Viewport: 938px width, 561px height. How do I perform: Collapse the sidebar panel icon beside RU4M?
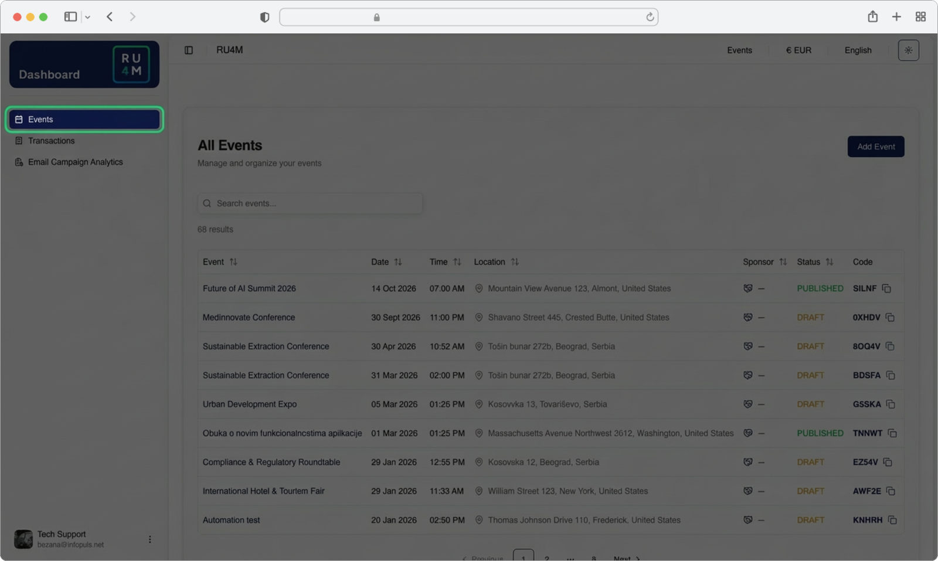click(189, 50)
